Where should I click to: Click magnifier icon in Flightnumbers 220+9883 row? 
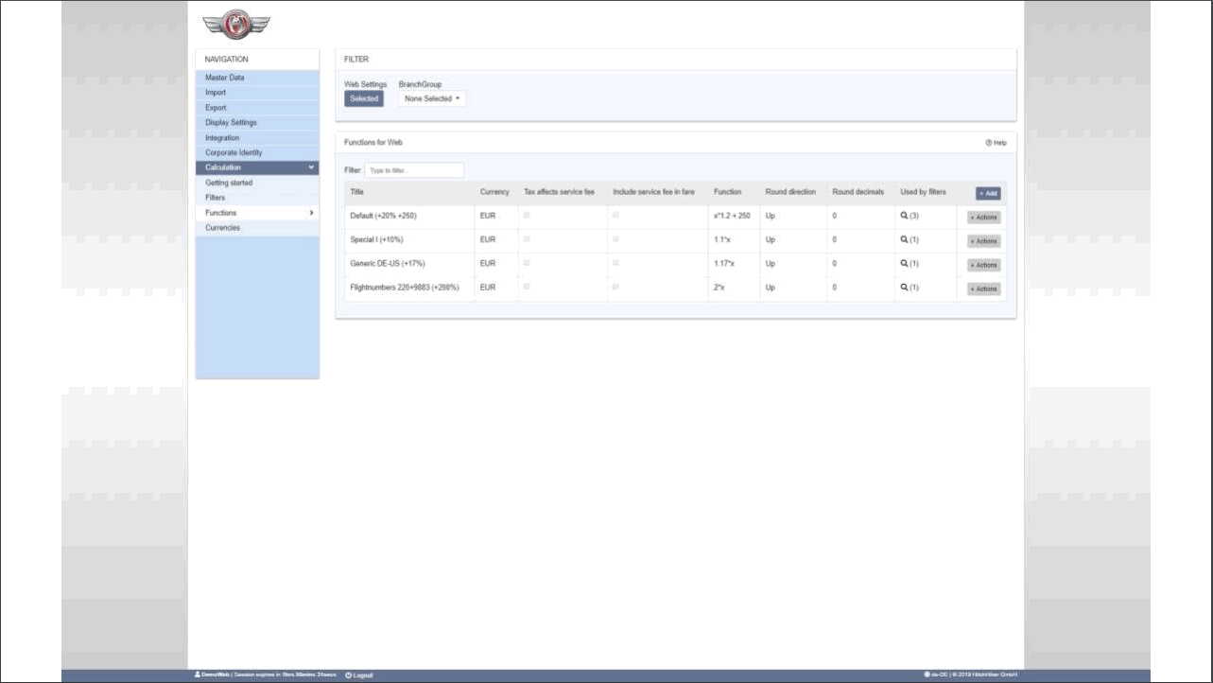pyautogui.click(x=904, y=288)
